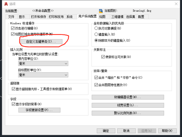The height and width of the screenshot is (137, 182).
Task: Switch to the 文件 tab
Action: pos(11,17)
